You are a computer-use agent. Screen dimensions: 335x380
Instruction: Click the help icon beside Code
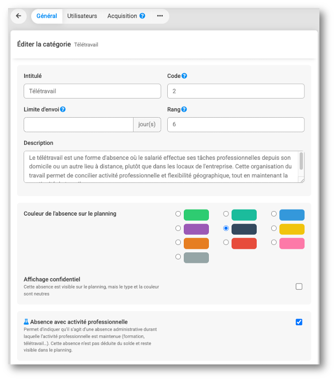point(184,76)
